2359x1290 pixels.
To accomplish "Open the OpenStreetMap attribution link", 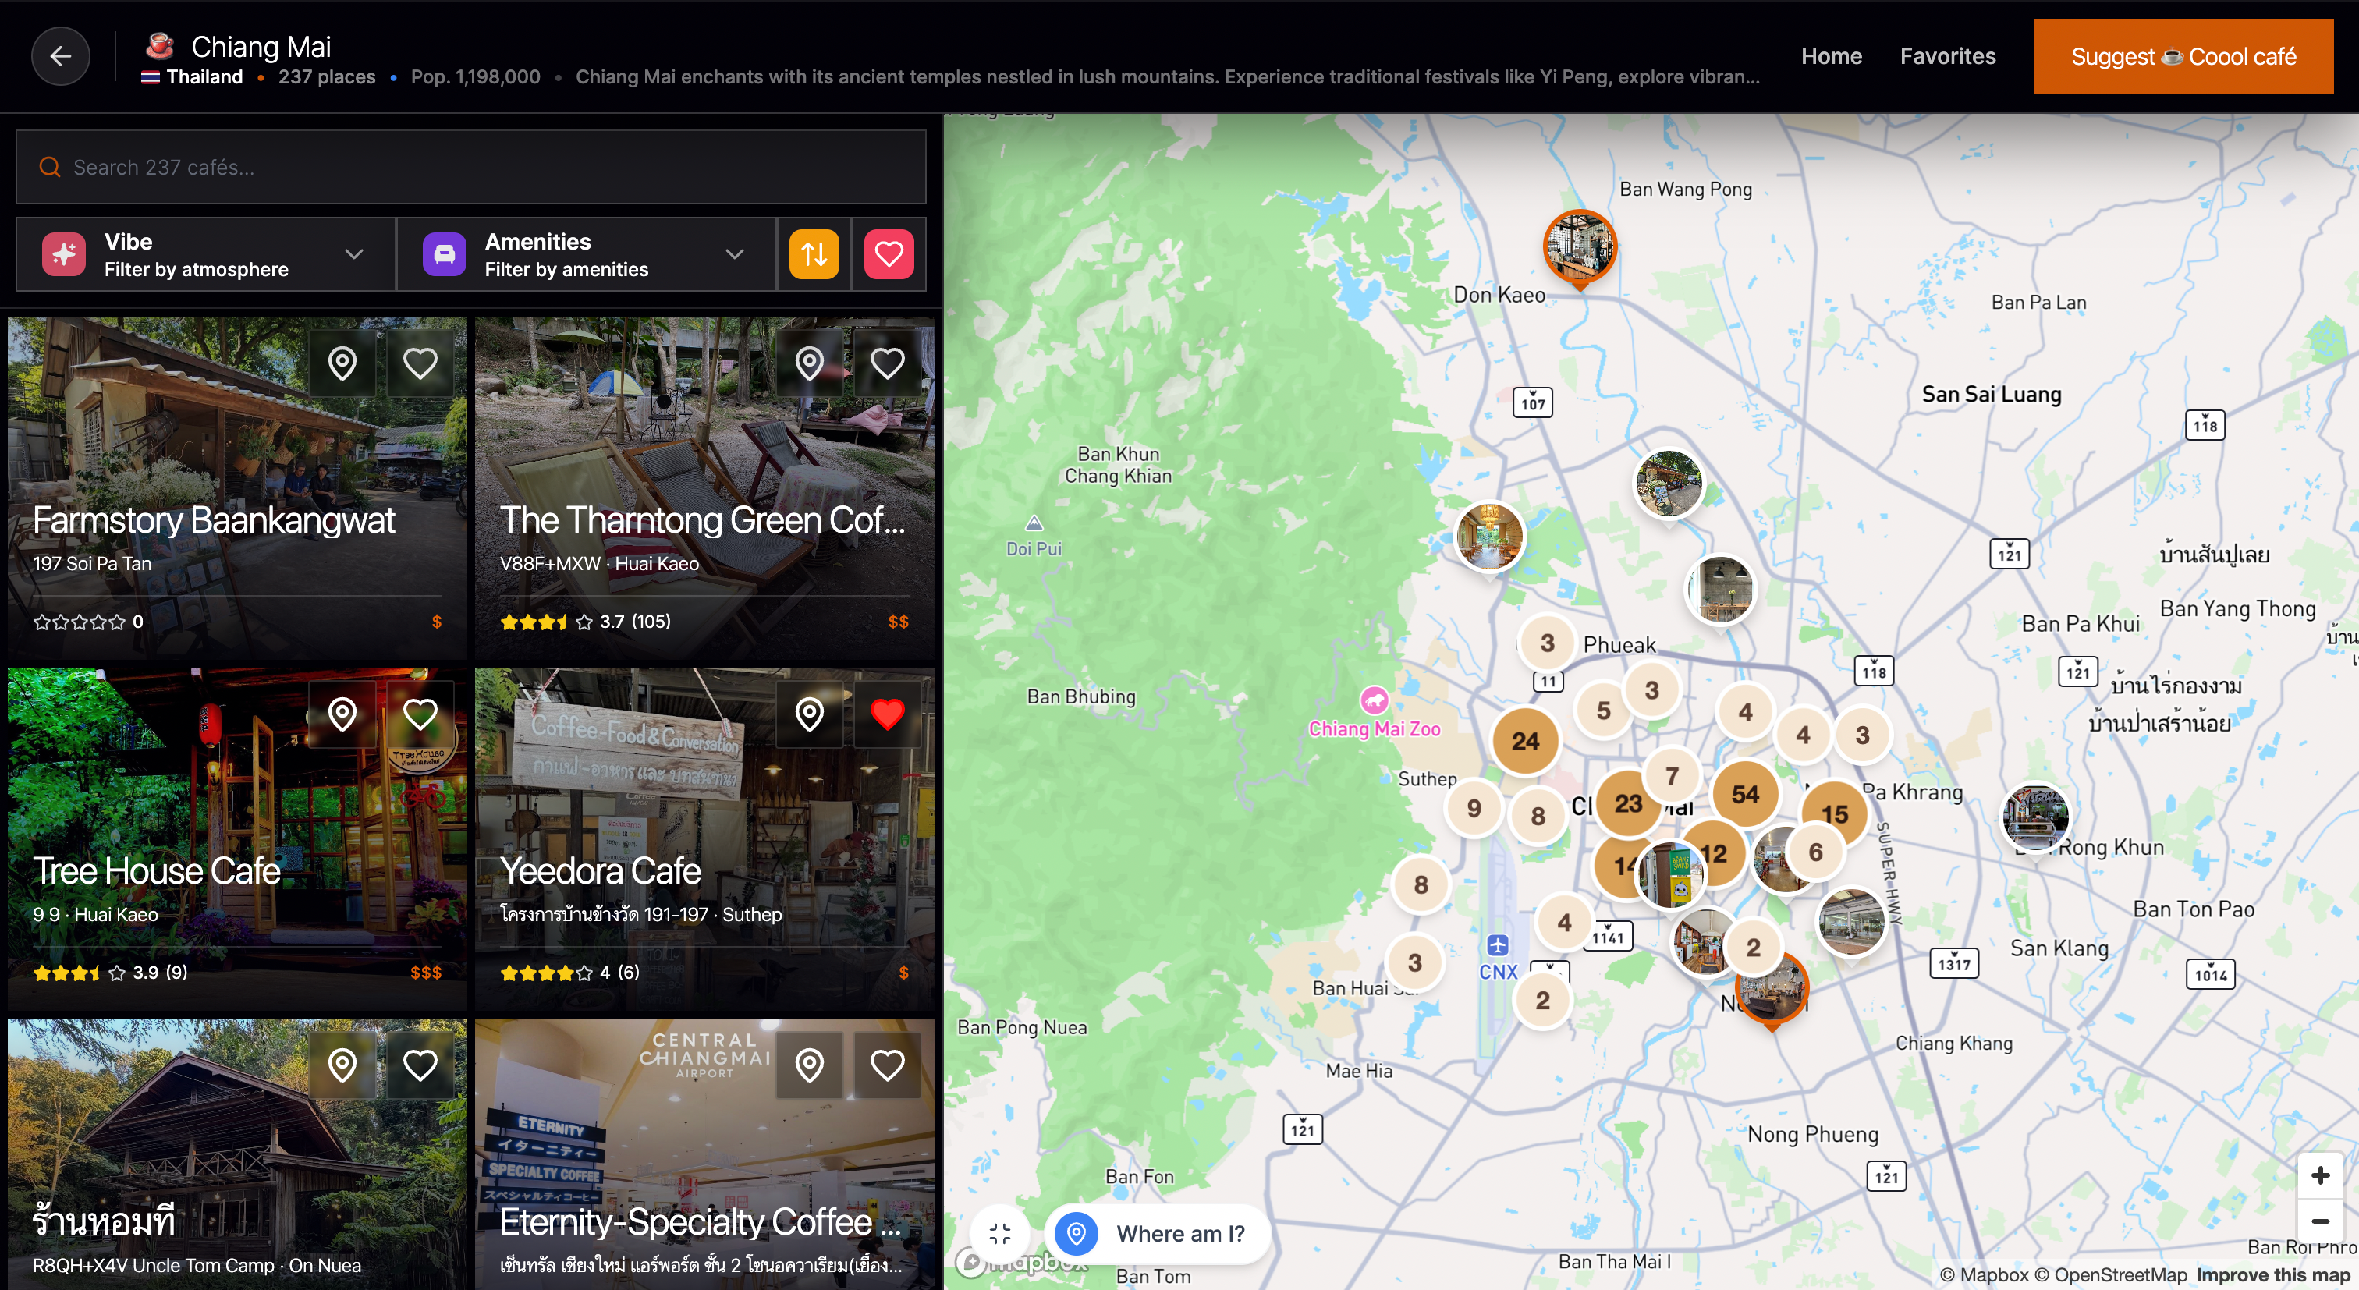I will [2110, 1274].
